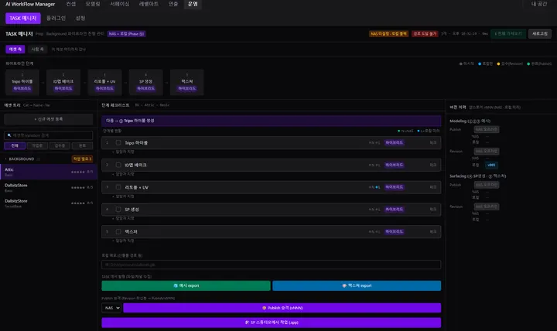This screenshot has width=557, height=331.
Task: Click the orange 작업 필요 3 badge
Action: pyautogui.click(x=83, y=159)
